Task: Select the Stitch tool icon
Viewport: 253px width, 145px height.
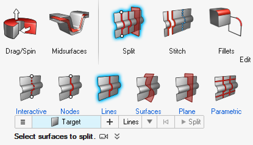Action: 178,23
